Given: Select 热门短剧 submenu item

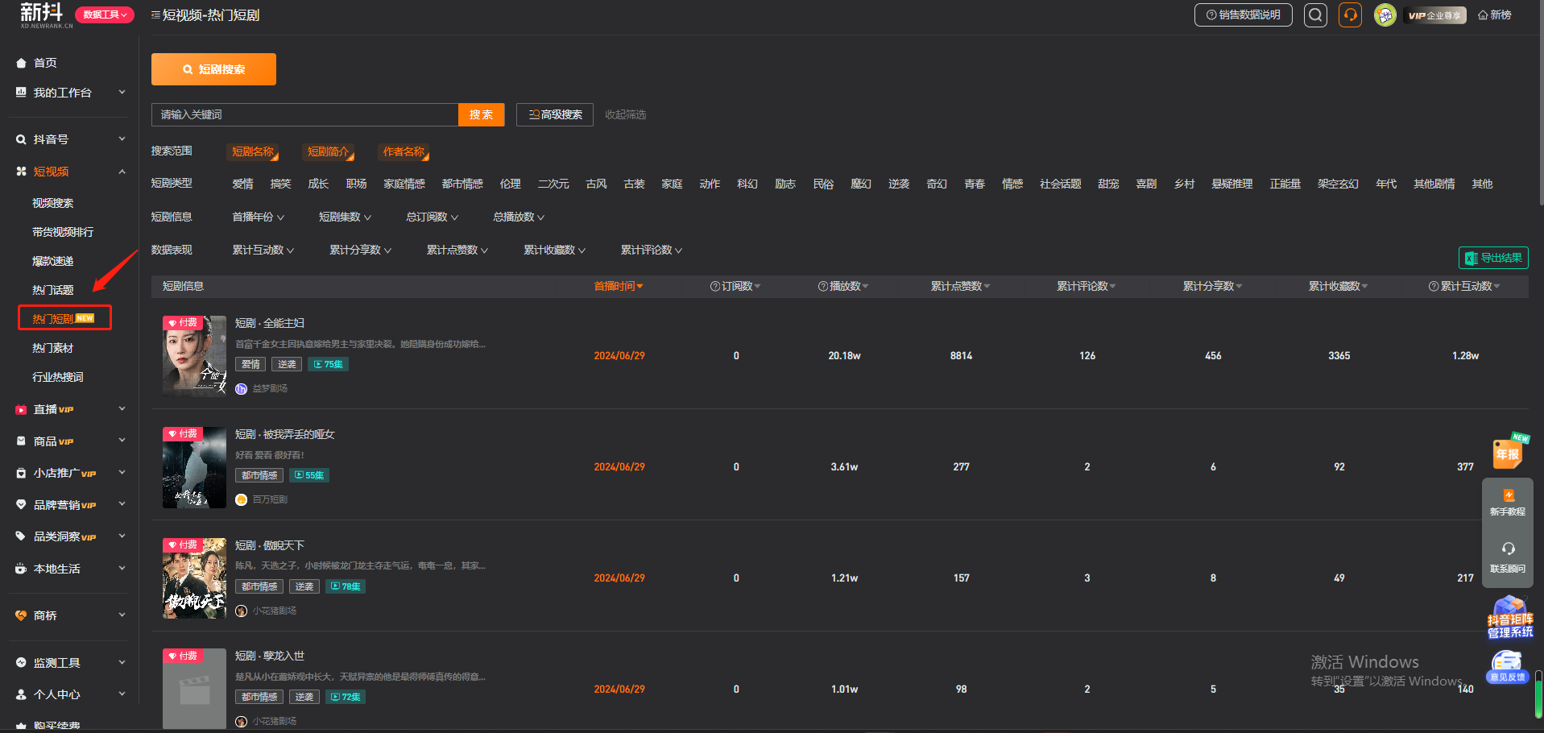Looking at the screenshot, I should [64, 318].
